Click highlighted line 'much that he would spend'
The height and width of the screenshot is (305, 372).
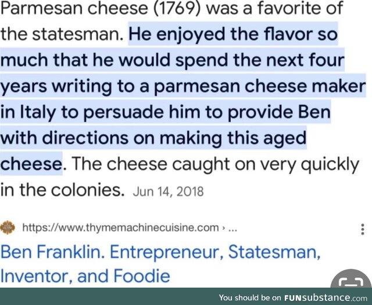point(172,60)
